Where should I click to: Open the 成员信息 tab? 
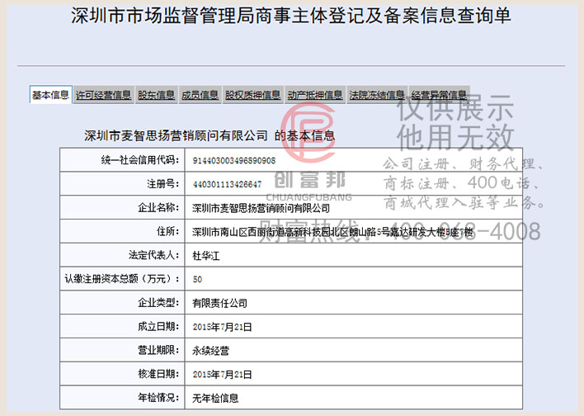[200, 96]
